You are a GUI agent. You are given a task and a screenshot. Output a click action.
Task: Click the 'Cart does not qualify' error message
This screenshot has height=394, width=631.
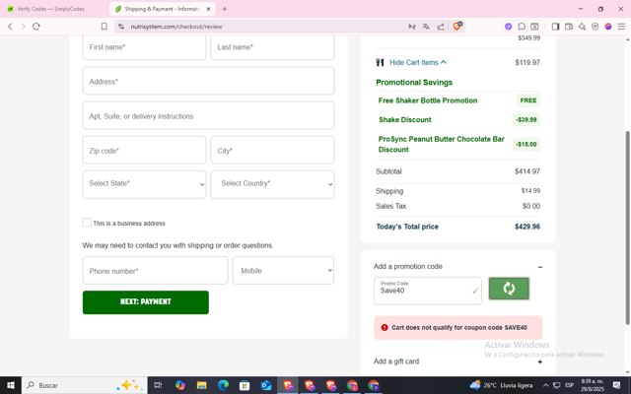[x=457, y=328]
